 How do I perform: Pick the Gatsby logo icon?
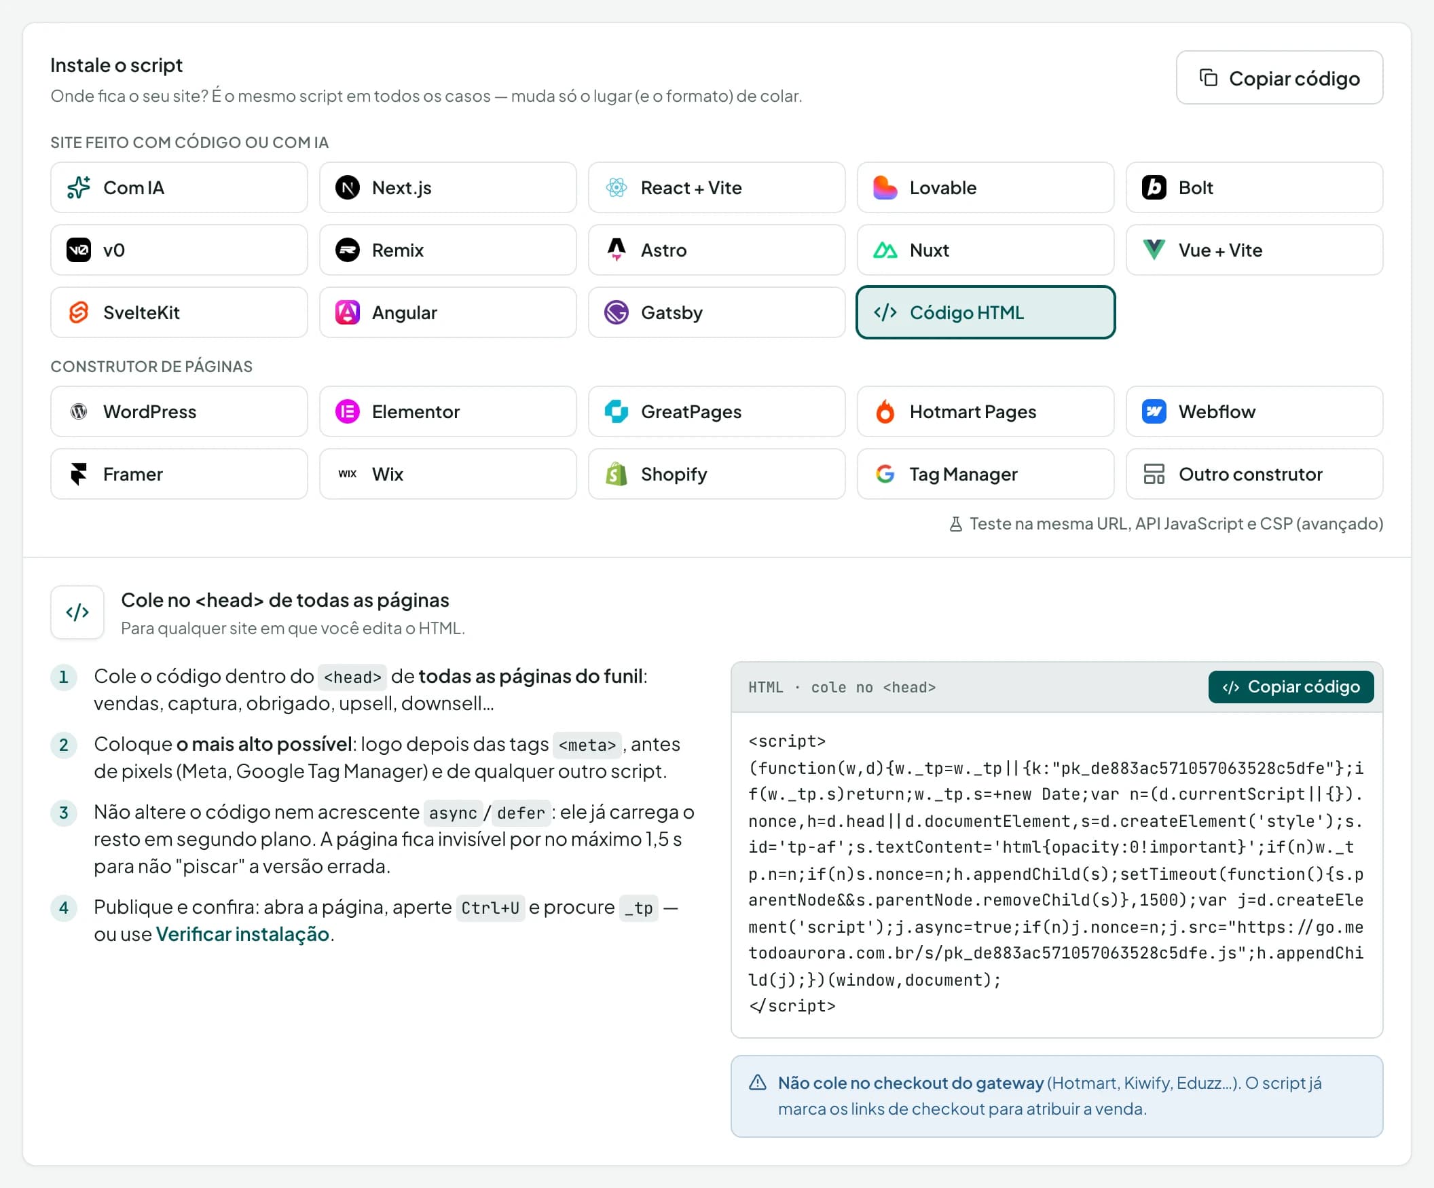[616, 312]
